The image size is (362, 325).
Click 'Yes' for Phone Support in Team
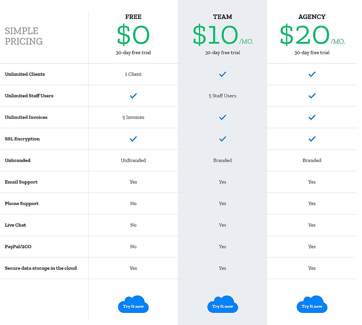(x=223, y=204)
